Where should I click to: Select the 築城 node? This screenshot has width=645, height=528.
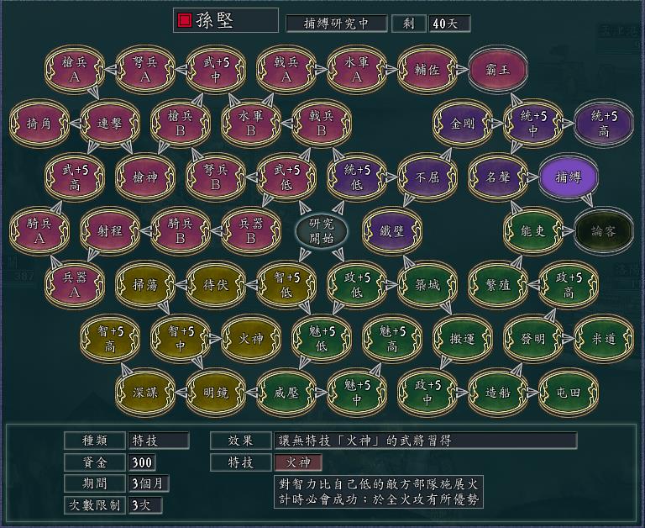427,284
